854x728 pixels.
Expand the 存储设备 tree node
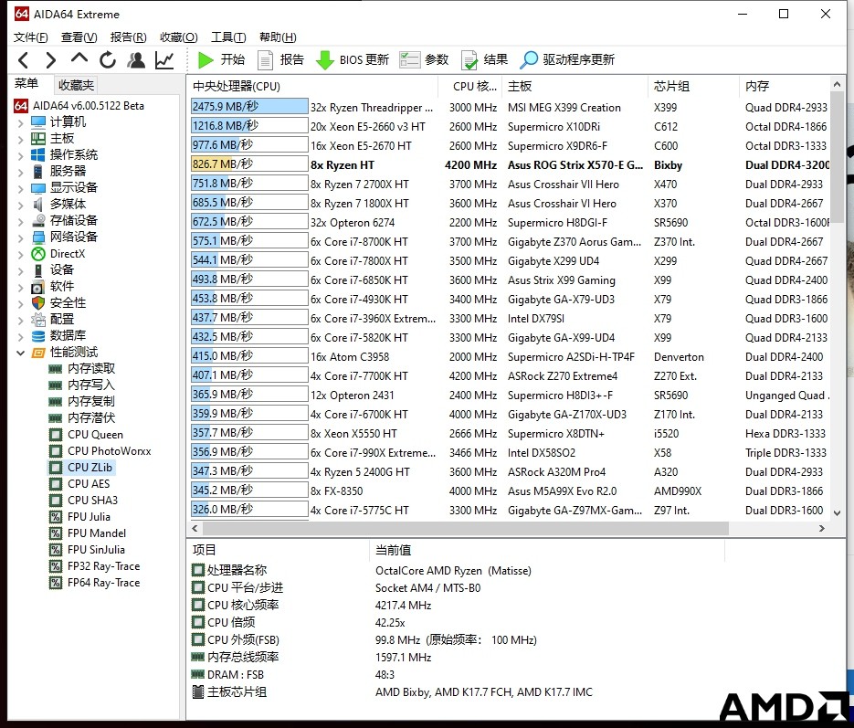point(21,221)
